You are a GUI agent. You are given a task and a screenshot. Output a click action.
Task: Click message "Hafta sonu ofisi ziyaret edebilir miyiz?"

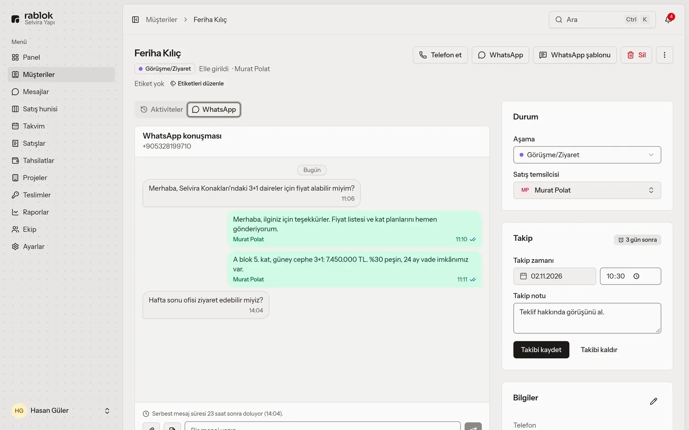point(206,305)
